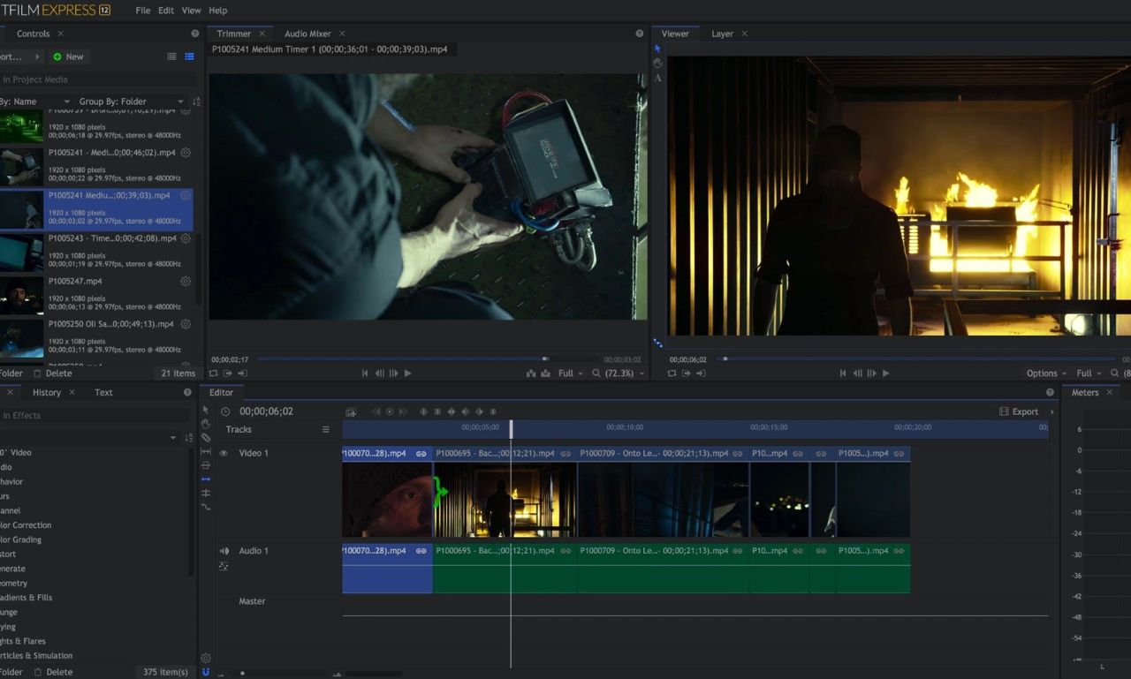
Task: Pick the Rate Stretch tool in Editor toolbar
Action: pyautogui.click(x=206, y=507)
